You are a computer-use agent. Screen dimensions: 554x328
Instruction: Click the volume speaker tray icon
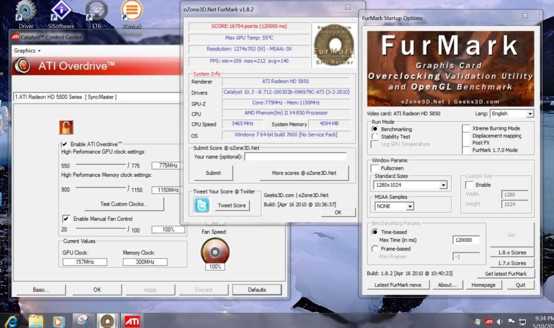[500, 322]
